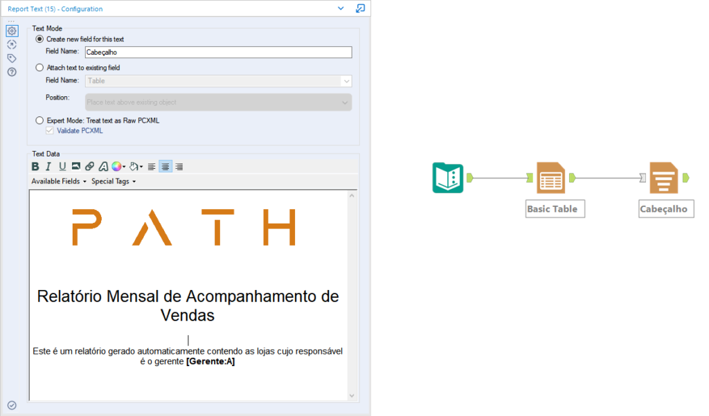The image size is (709, 416).
Task: Open the Available Fields menu
Action: [x=59, y=181]
